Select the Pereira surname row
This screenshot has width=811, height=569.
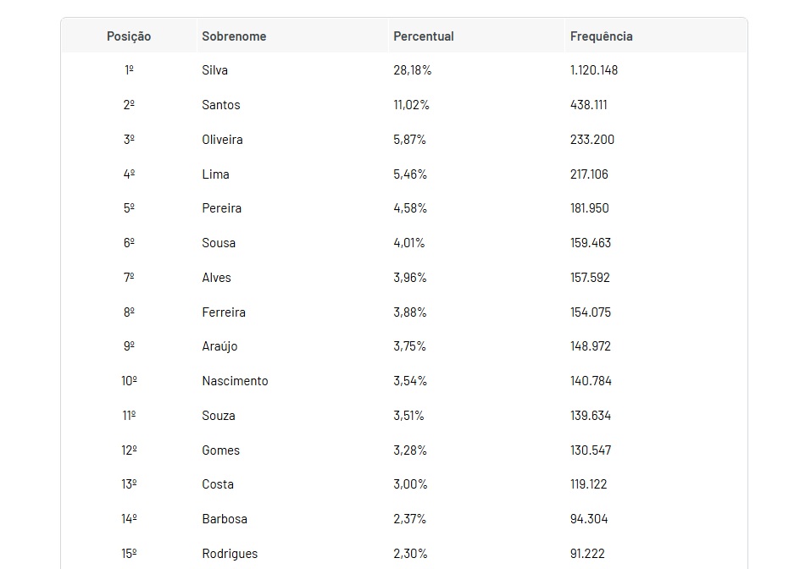(222, 208)
